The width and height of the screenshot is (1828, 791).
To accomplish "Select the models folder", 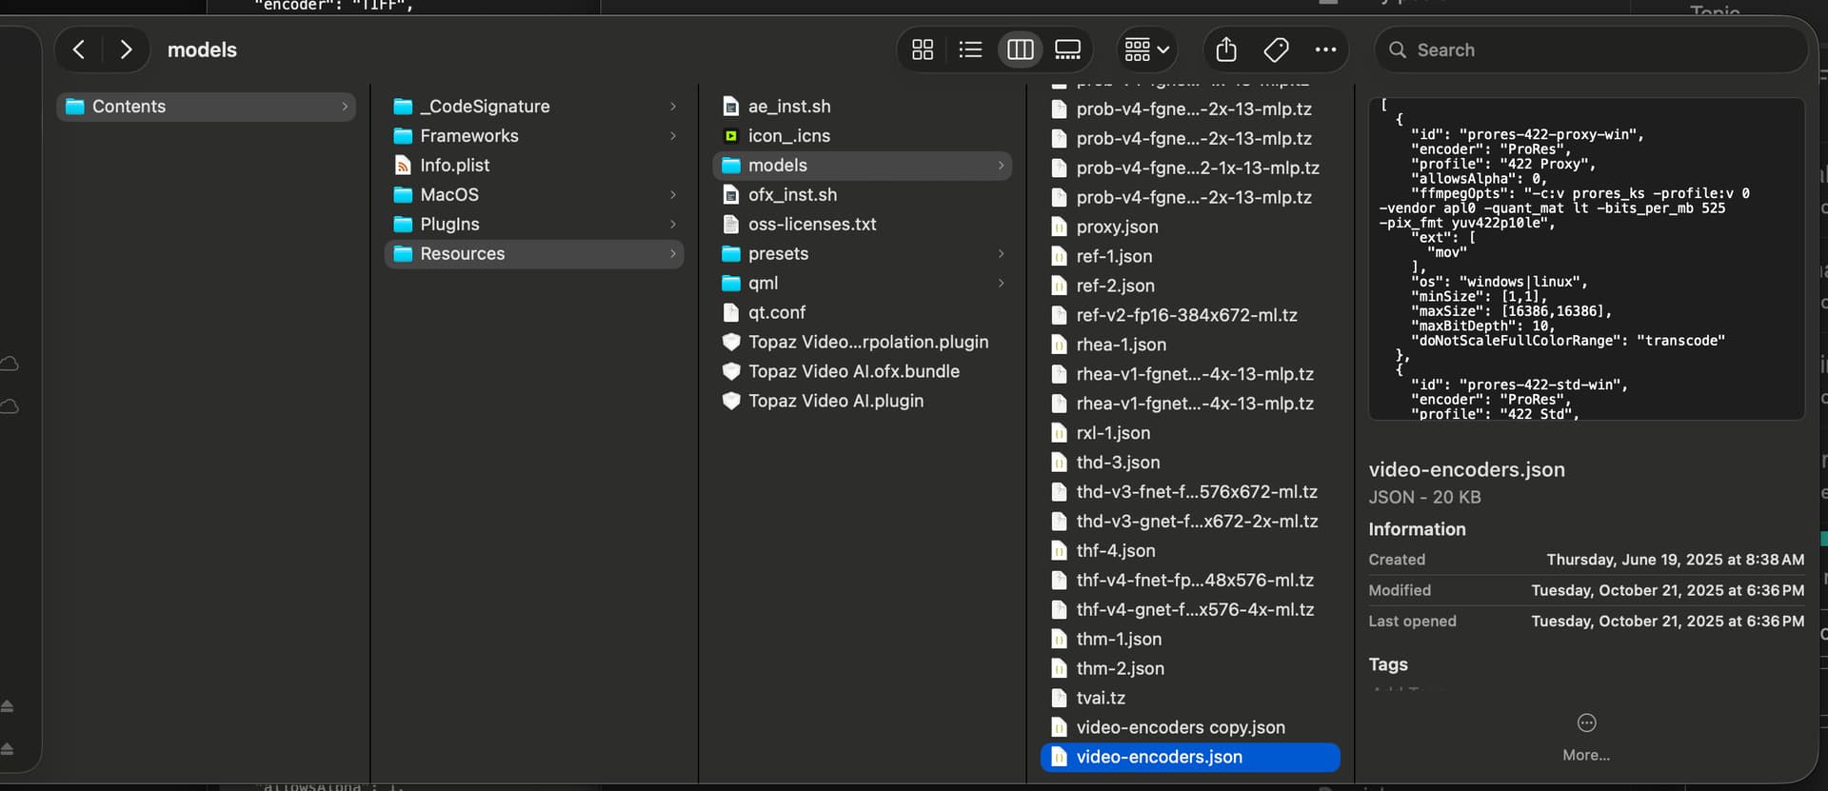I will click(x=862, y=166).
